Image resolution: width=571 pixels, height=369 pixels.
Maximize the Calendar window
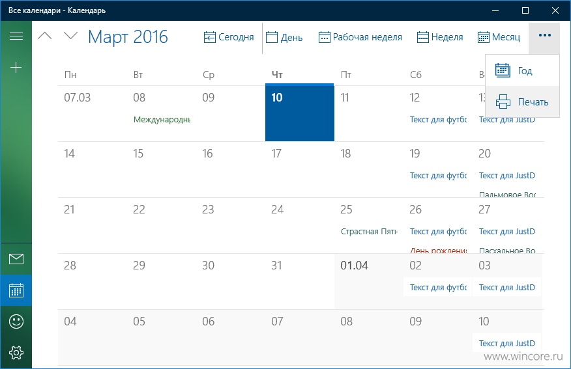click(525, 10)
